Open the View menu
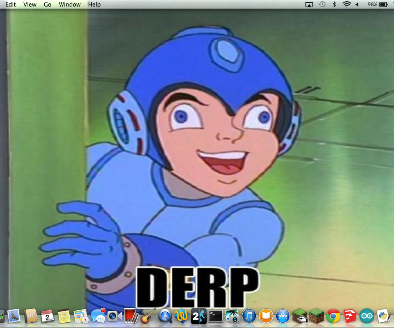Viewport: 394px width, 328px height. click(x=30, y=4)
